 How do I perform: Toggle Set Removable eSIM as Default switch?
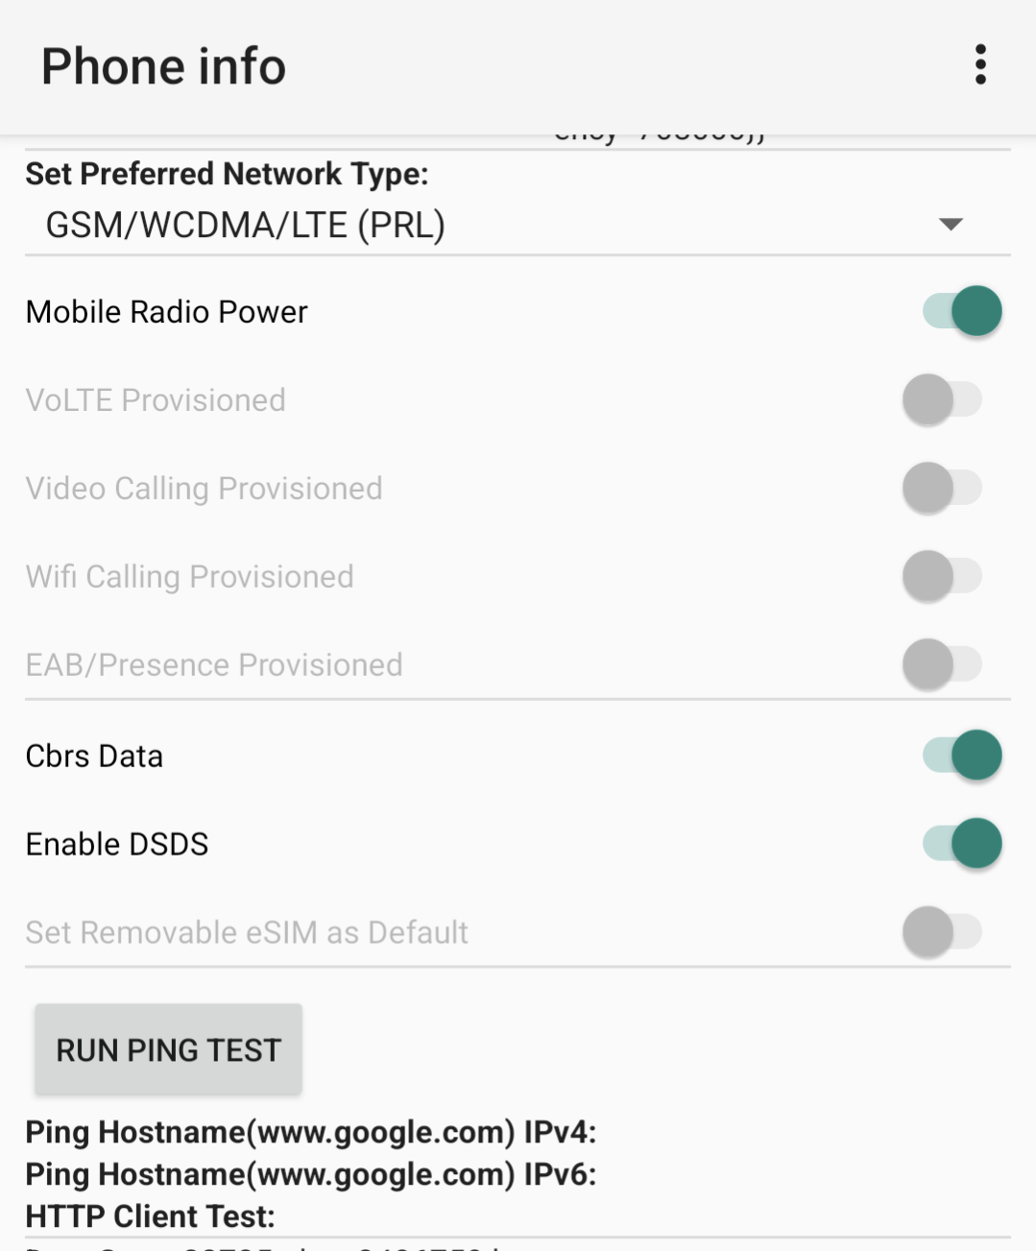coord(942,932)
